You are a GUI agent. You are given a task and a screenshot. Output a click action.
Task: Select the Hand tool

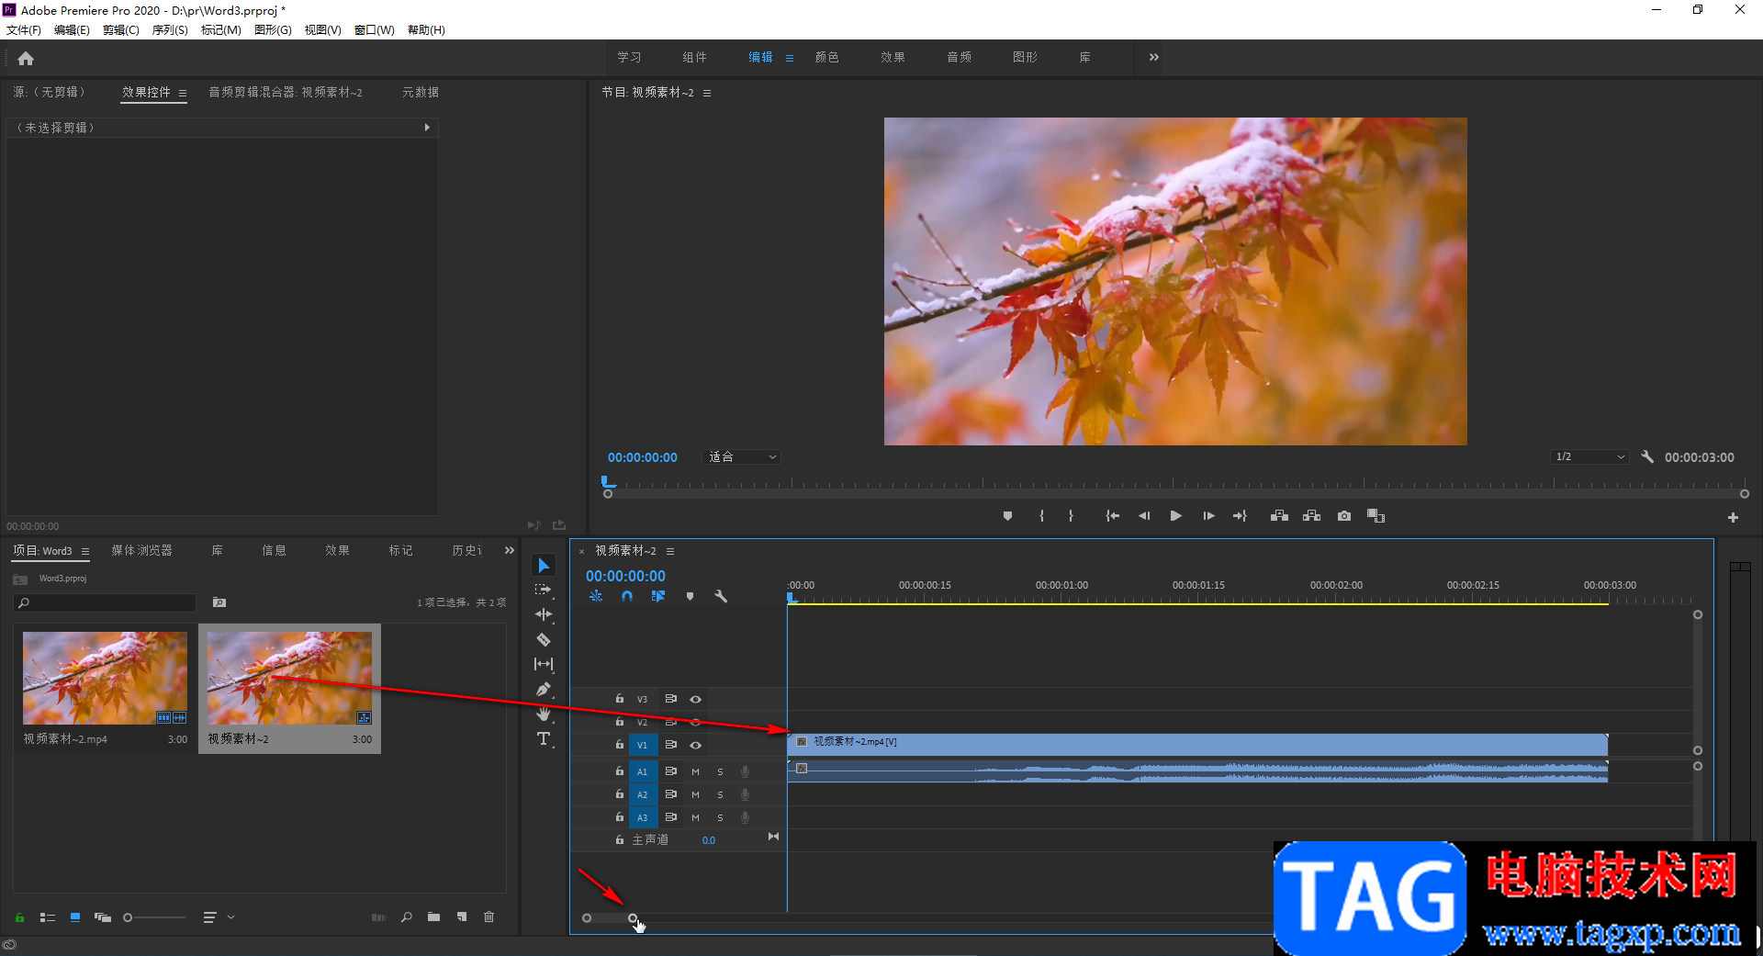click(x=544, y=714)
